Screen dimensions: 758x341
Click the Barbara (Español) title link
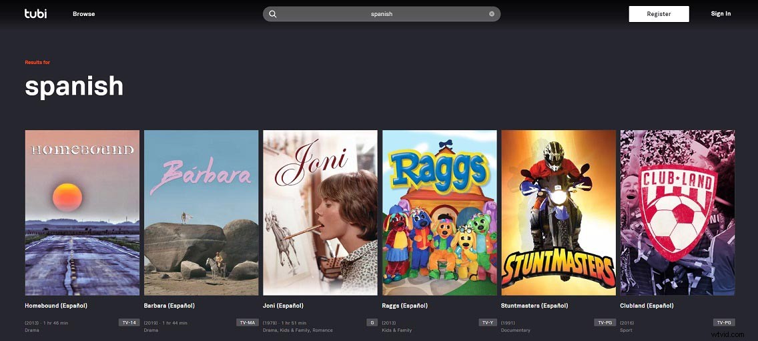pos(169,306)
